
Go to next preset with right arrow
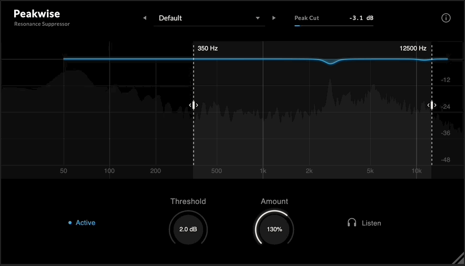click(274, 18)
